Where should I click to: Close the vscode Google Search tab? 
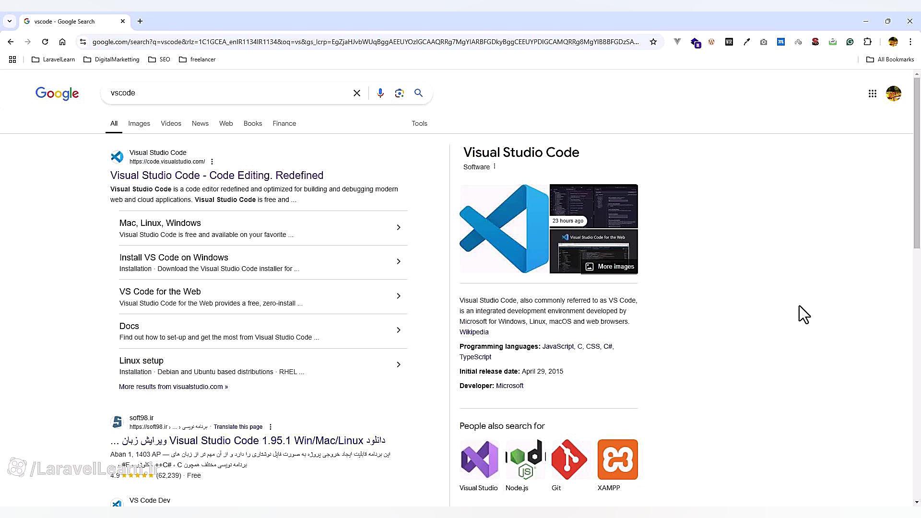(x=123, y=21)
